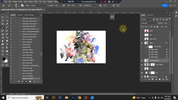This screenshot has width=178, height=100.
Task: Add layer mask in Layers panel
Action: click(152, 79)
